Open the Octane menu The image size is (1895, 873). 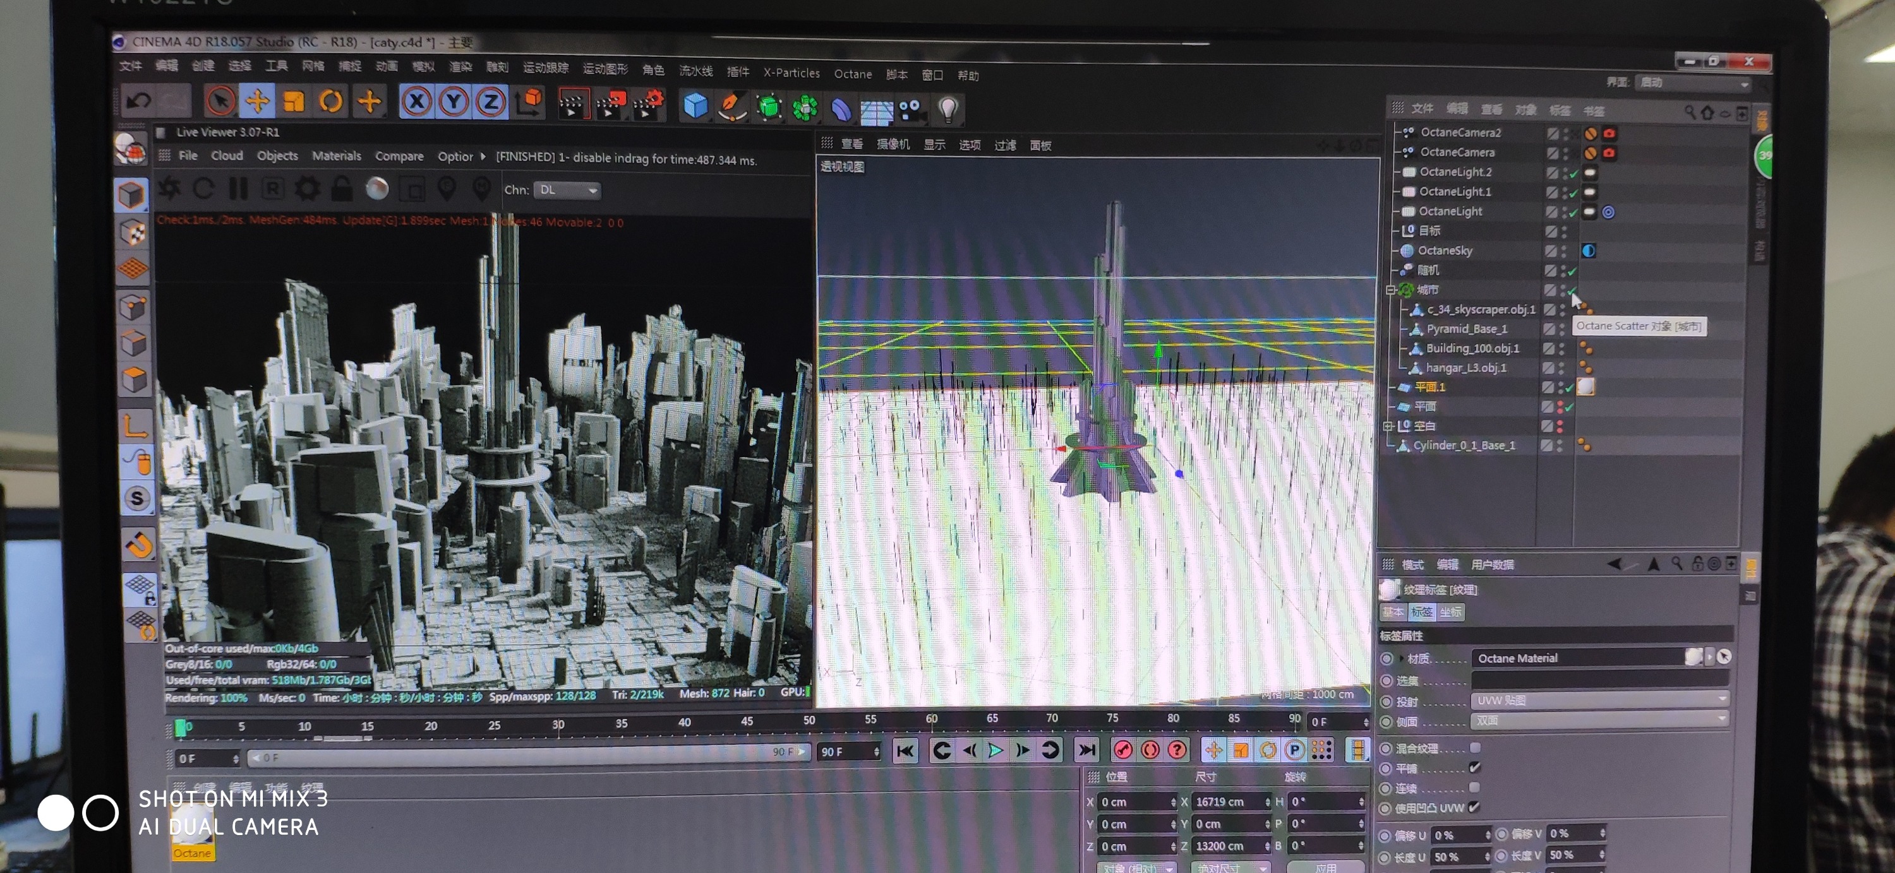[852, 74]
